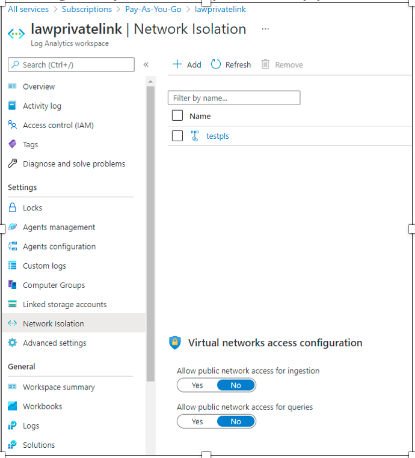The width and height of the screenshot is (415, 458).
Task: Open Workspace summary under General
Action: [x=59, y=387]
